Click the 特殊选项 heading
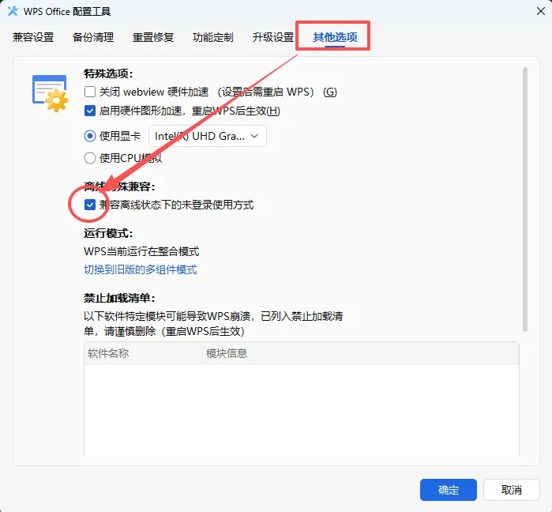Viewport: 552px width, 512px height. [108, 73]
